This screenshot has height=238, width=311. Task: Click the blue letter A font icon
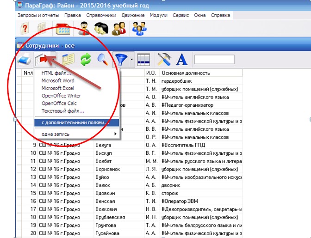(x=182, y=59)
